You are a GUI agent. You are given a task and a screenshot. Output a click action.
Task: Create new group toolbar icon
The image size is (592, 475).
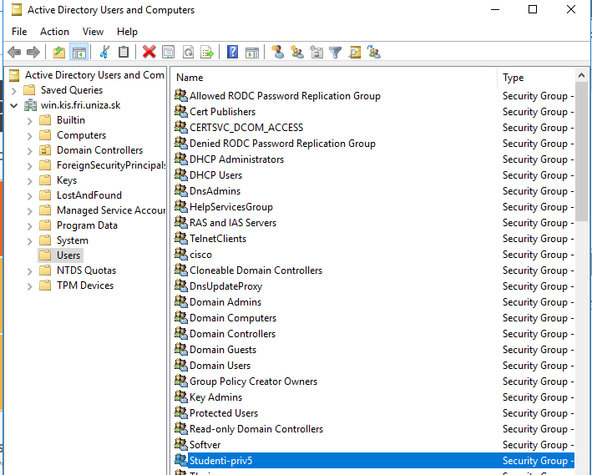point(297,52)
